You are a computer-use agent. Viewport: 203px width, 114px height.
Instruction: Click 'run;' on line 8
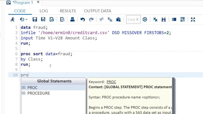[25, 64]
